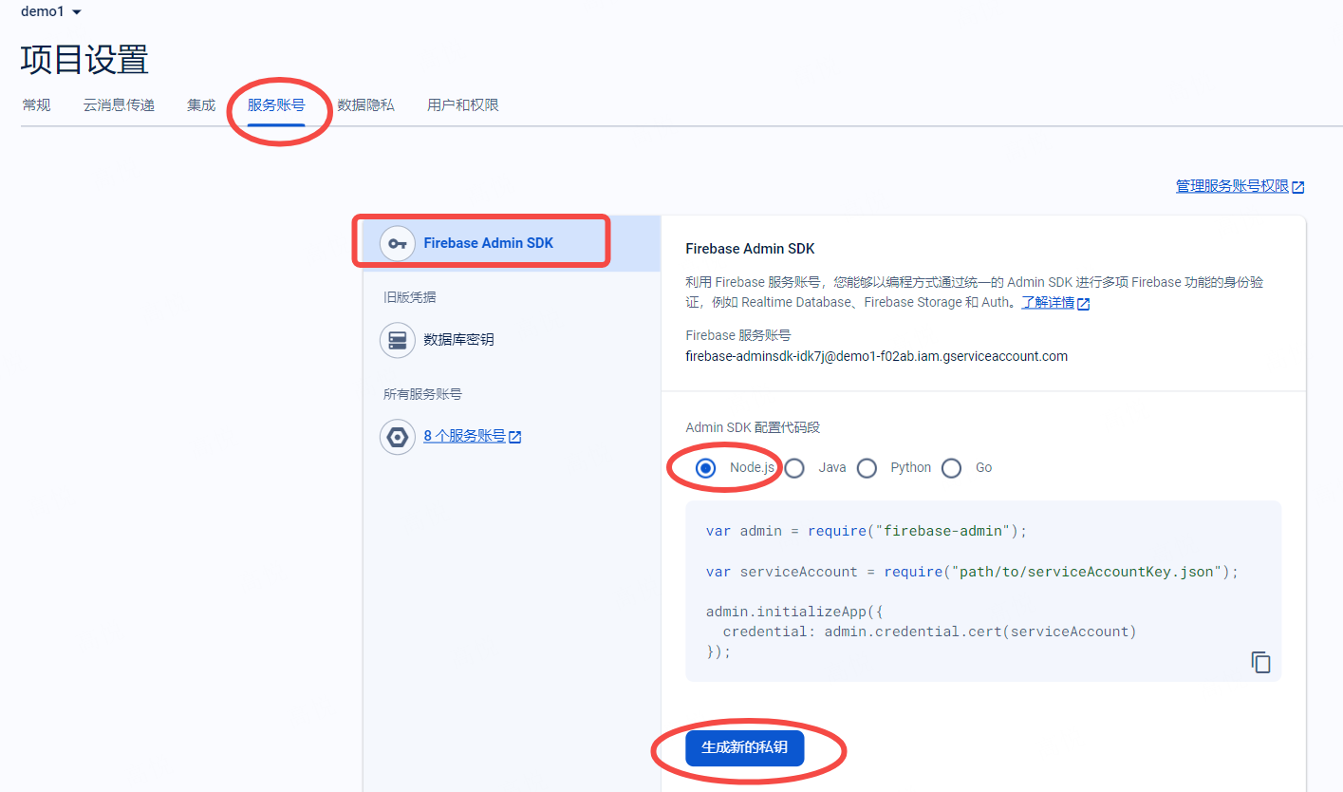1343x792 pixels.
Task: Select the Node.js radio button
Action: tap(705, 468)
